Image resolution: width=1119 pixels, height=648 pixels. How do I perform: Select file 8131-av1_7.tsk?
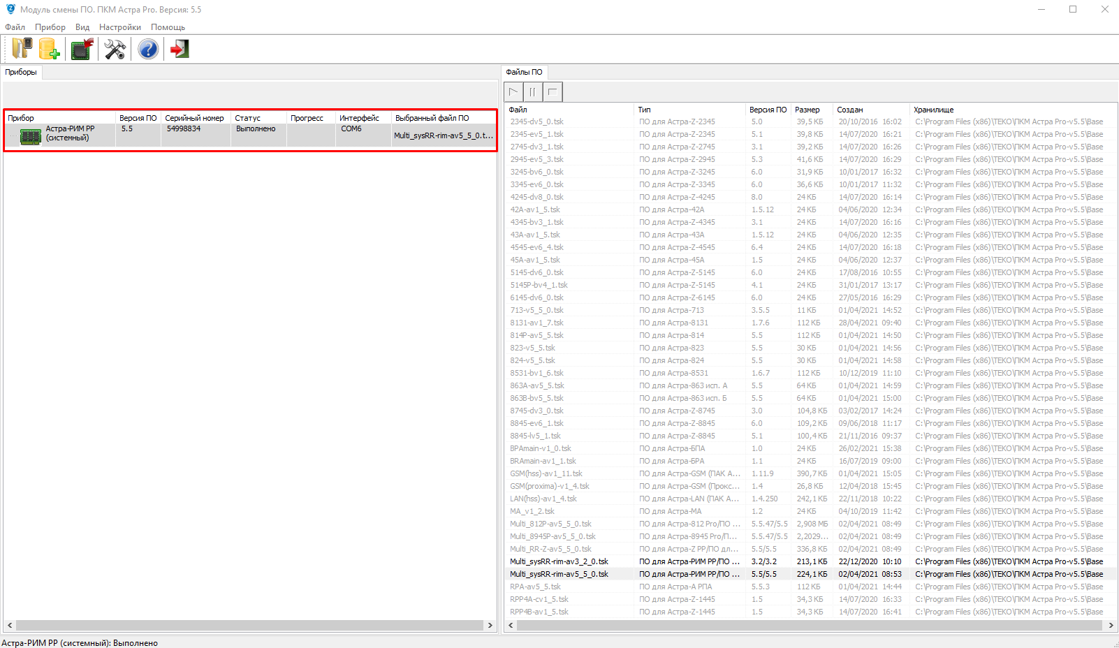point(536,323)
